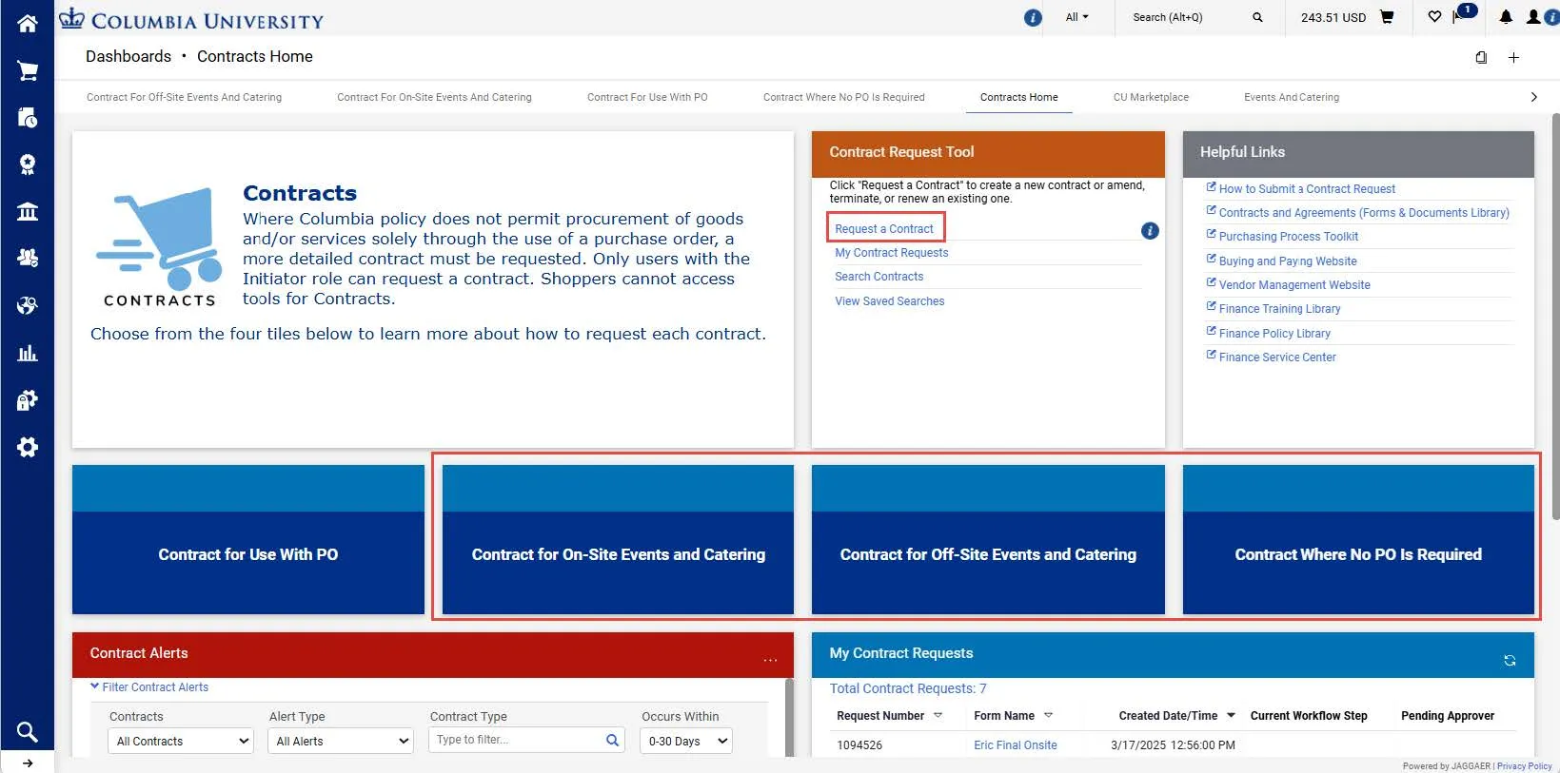This screenshot has width=1560, height=773.
Task: Open the globe sourcing sidebar icon
Action: click(27, 305)
